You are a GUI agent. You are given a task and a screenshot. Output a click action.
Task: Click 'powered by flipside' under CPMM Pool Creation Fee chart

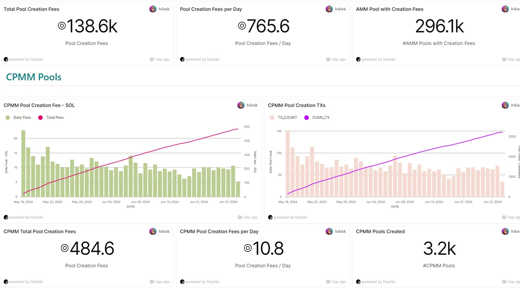[x=26, y=217]
